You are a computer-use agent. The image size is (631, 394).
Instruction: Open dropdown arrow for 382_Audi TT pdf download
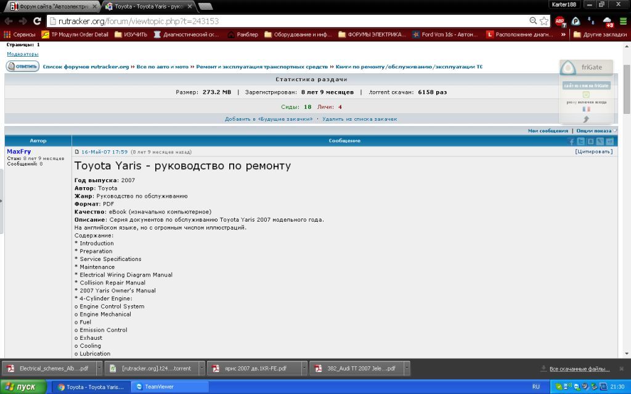pos(407,368)
